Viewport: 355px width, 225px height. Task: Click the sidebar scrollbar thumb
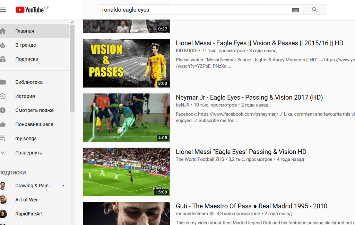pyautogui.click(x=72, y=68)
